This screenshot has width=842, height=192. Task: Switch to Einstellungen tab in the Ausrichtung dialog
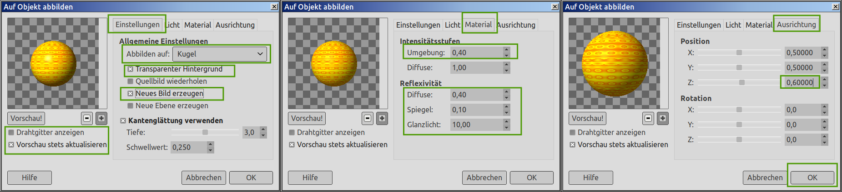point(699,25)
